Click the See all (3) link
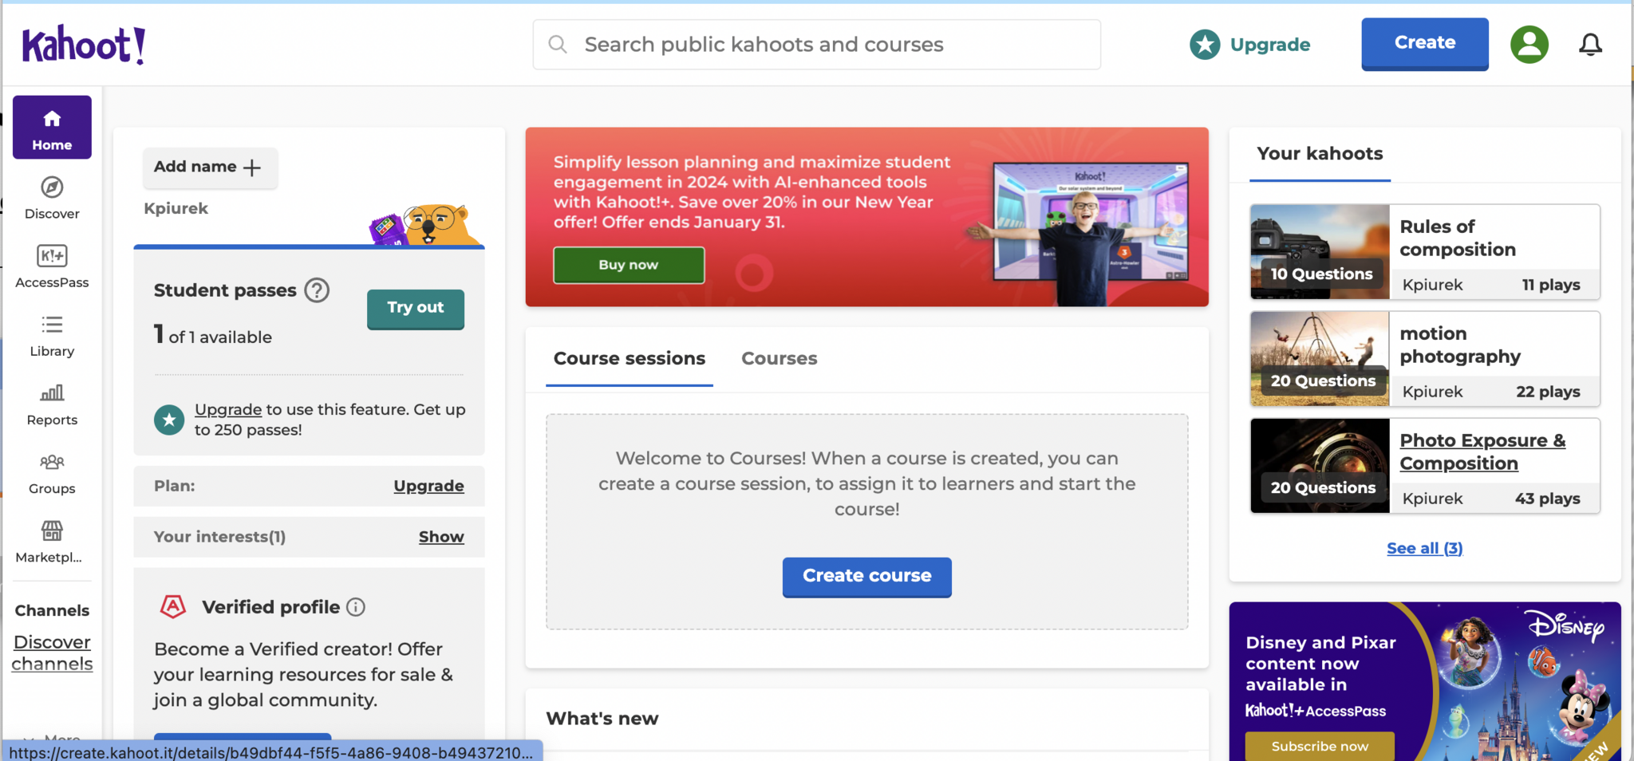Image resolution: width=1634 pixels, height=761 pixels. click(1424, 548)
